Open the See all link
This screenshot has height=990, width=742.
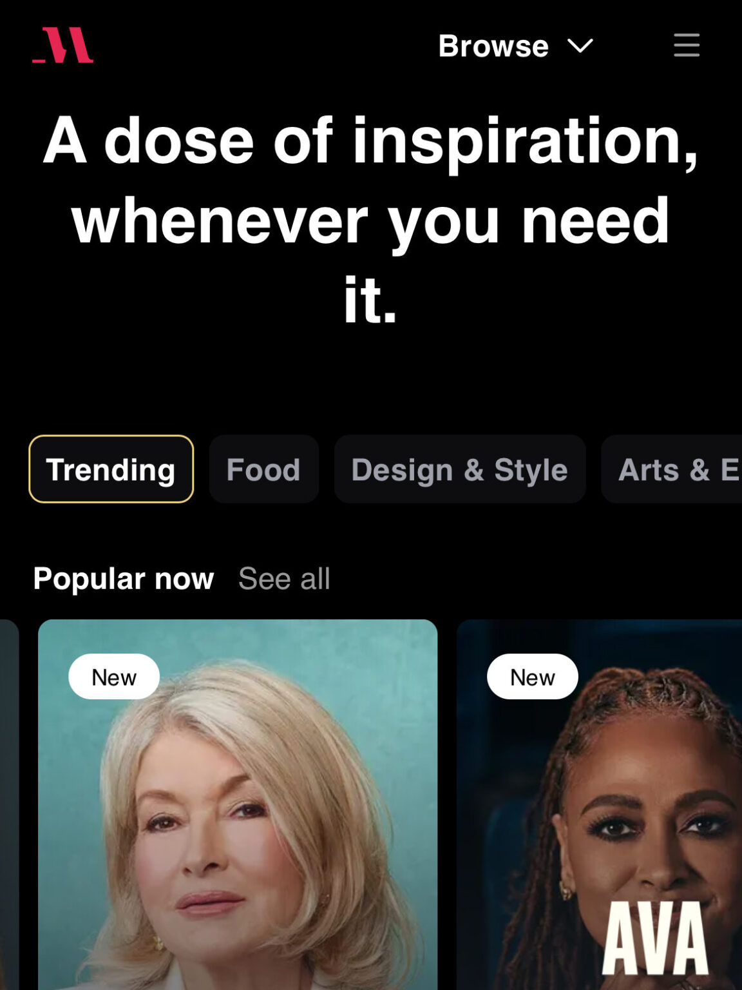284,578
